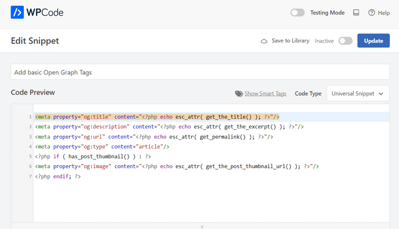Screen dimensions: 399x229
Task: Click the Code Type label
Action: pos(308,94)
